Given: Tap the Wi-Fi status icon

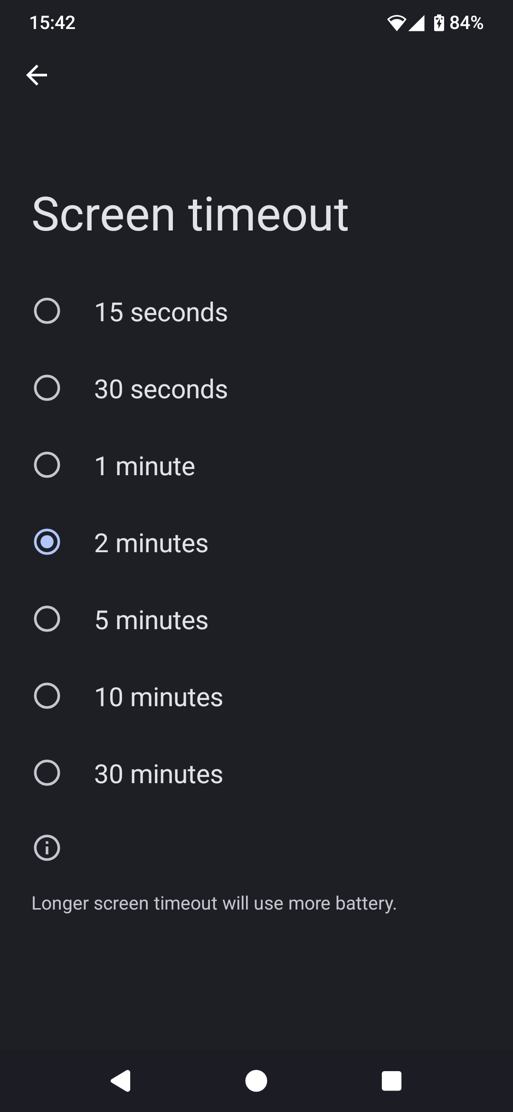Looking at the screenshot, I should pyautogui.click(x=396, y=23).
